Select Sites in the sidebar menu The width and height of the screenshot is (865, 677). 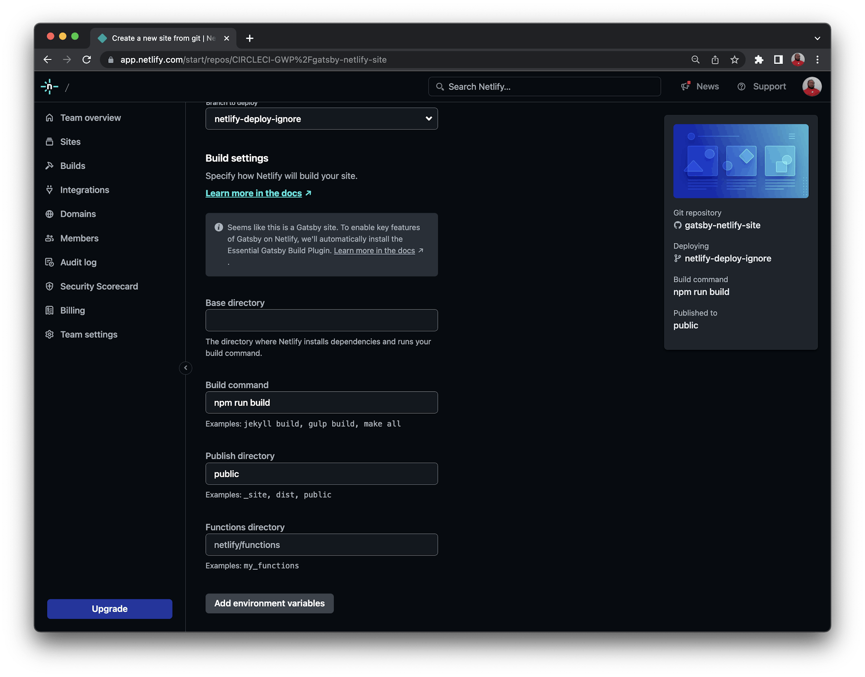point(70,141)
